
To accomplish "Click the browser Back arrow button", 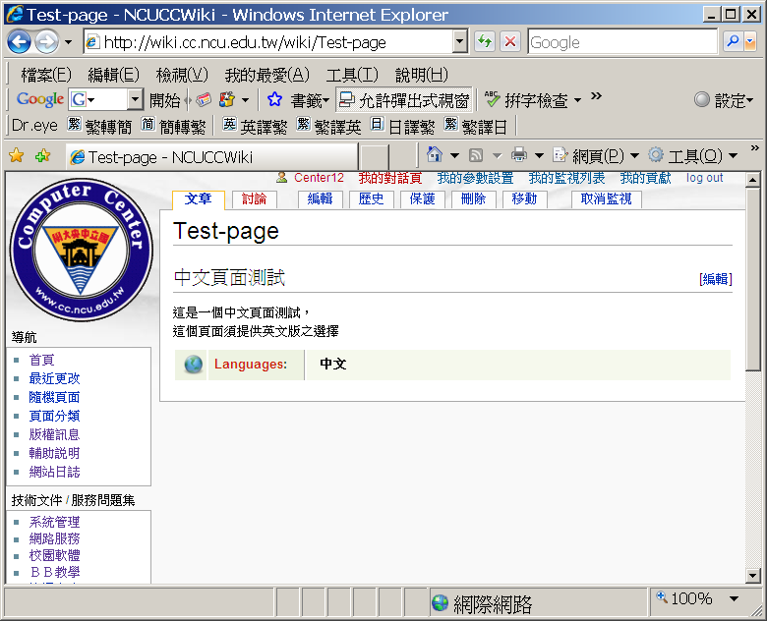I will pos(20,42).
